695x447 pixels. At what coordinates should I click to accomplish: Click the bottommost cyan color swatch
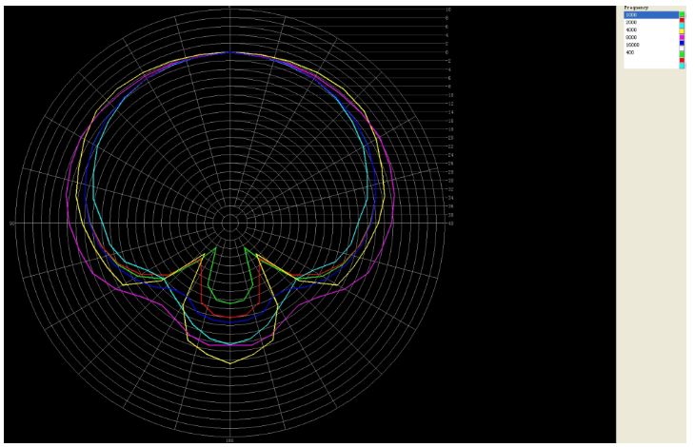click(x=682, y=66)
